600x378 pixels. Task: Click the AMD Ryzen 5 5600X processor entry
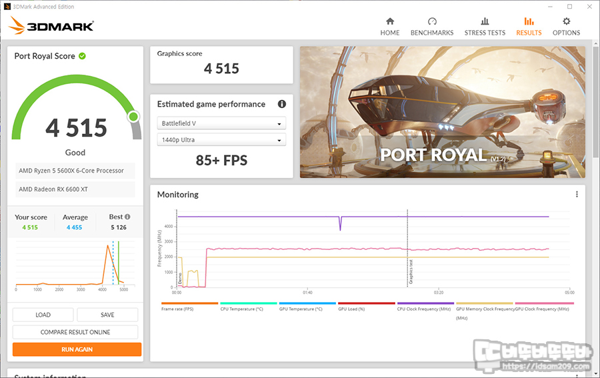[x=75, y=171]
